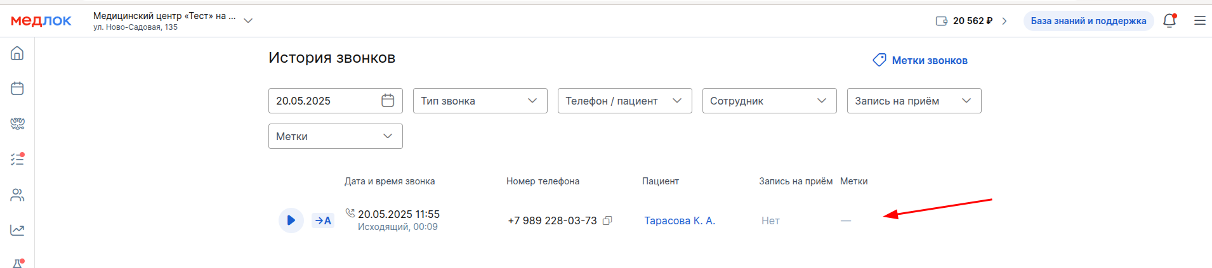Viewport: 1212px width, 268px height.
Task: Expand the medical center selector chevron
Action: click(248, 20)
